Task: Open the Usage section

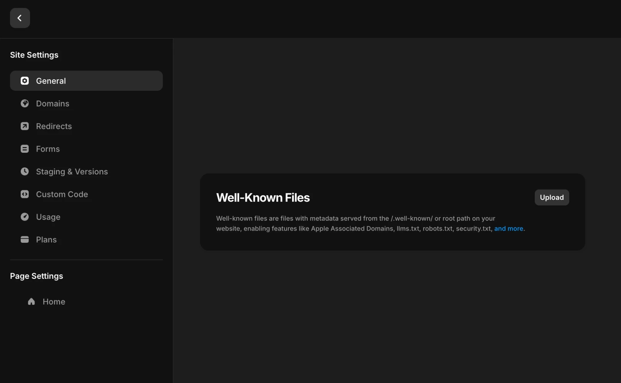Action: [86, 217]
